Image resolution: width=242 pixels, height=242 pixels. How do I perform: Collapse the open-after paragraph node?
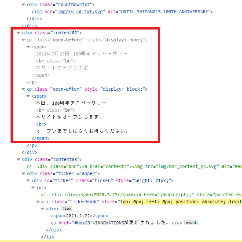pos(23,89)
